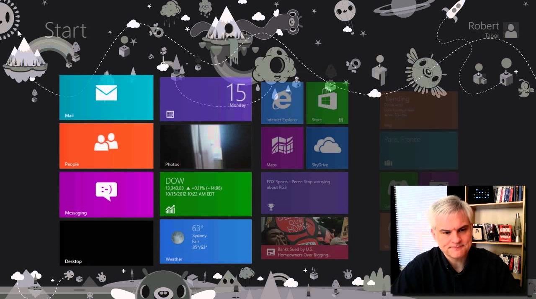Open the Banks Sued news story tile
Image resolution: width=536 pixels, height=299 pixels.
click(304, 238)
